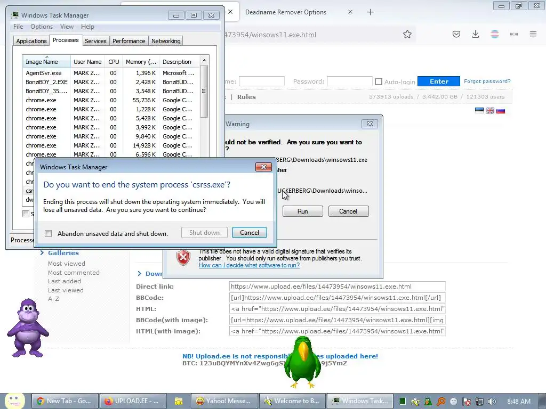This screenshot has height=409, width=546.
Task: Open How can I decide what software link
Action: click(250, 265)
